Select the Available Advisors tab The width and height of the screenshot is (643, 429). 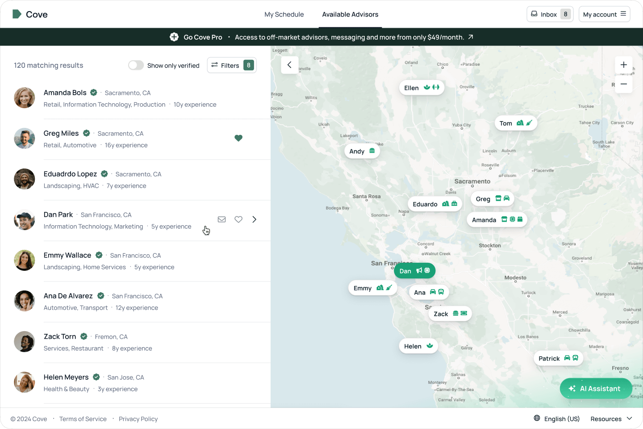tap(350, 14)
